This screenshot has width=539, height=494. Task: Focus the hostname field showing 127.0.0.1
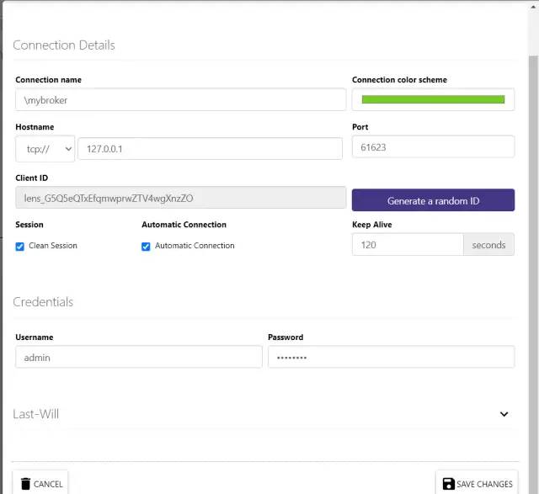click(x=210, y=149)
